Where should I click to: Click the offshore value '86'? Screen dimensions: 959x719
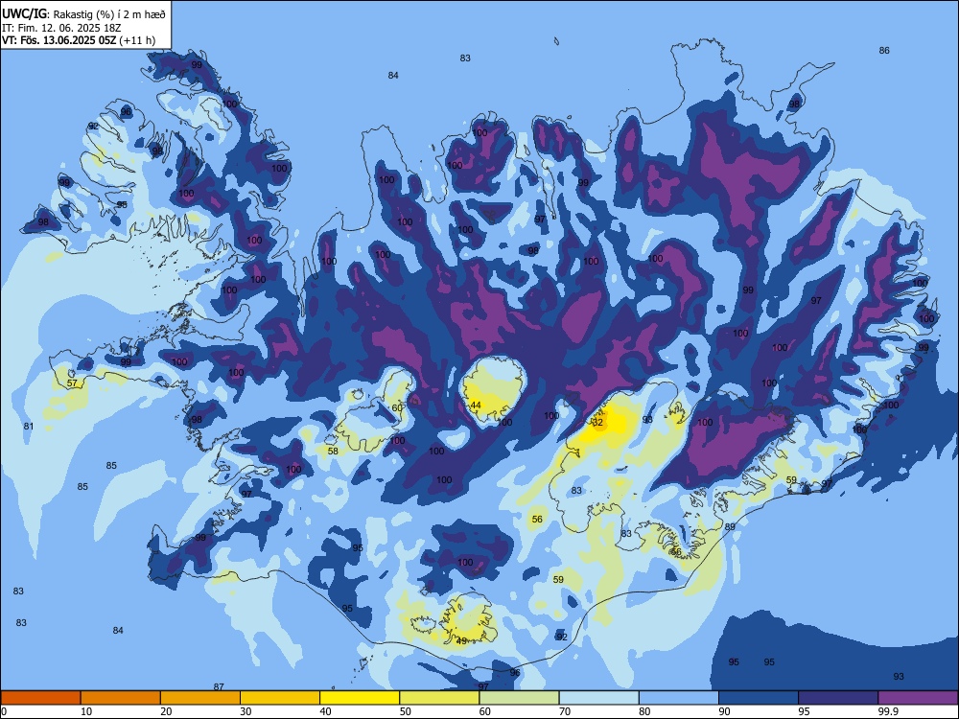884,51
